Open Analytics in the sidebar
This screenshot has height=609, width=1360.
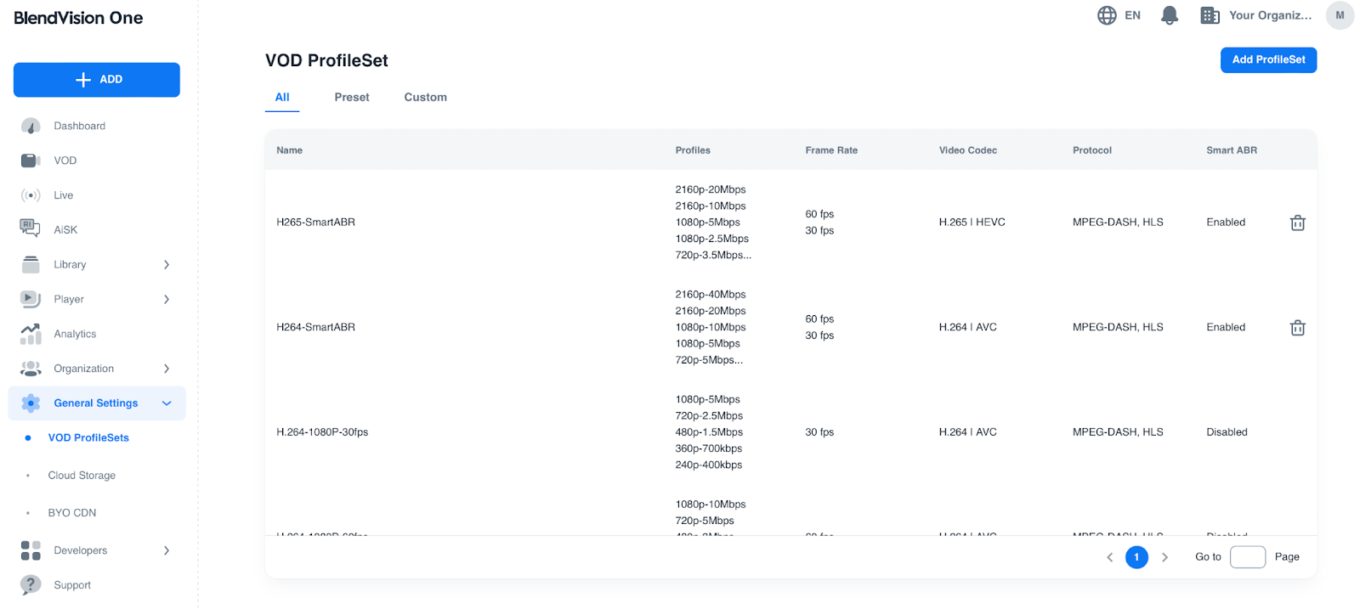click(x=75, y=334)
